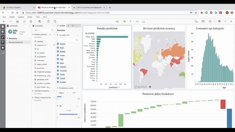
Task: Uncheck the Bulgaria filter checkbox
Action: tap(58, 51)
